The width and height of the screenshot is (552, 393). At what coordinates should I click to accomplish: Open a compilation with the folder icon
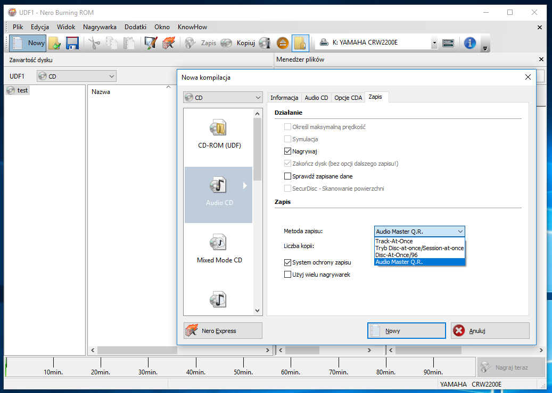click(55, 43)
